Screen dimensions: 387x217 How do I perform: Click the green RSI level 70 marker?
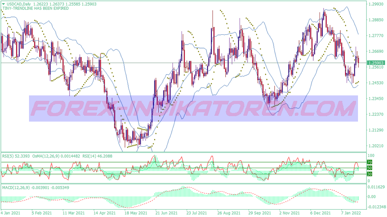[369, 162]
